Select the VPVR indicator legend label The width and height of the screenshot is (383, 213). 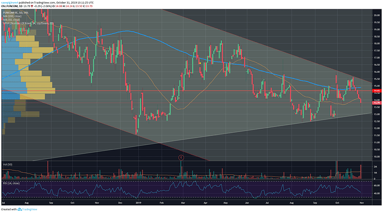coord(28,23)
